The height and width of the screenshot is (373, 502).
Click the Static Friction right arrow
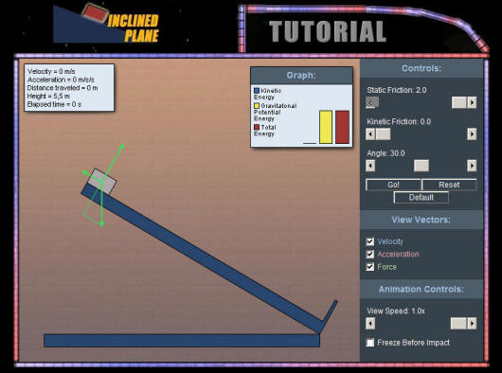(x=472, y=102)
